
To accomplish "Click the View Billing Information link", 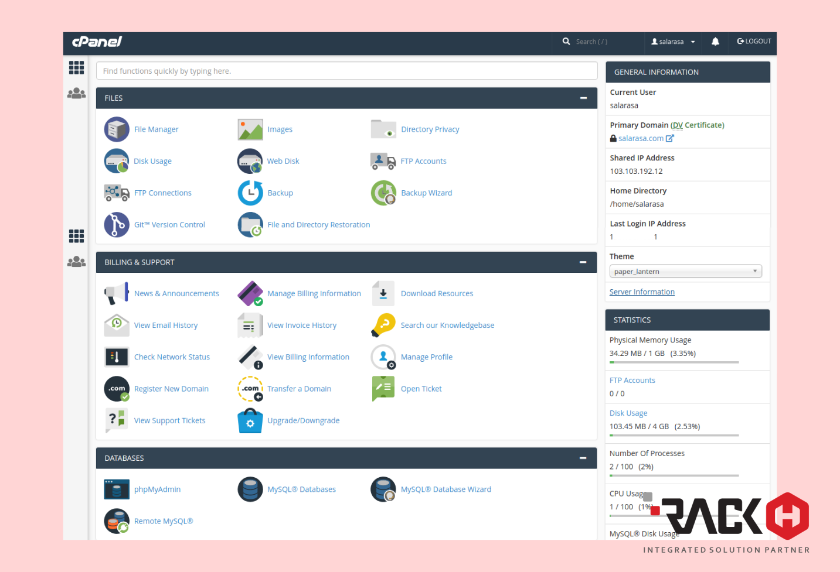I will [x=308, y=357].
